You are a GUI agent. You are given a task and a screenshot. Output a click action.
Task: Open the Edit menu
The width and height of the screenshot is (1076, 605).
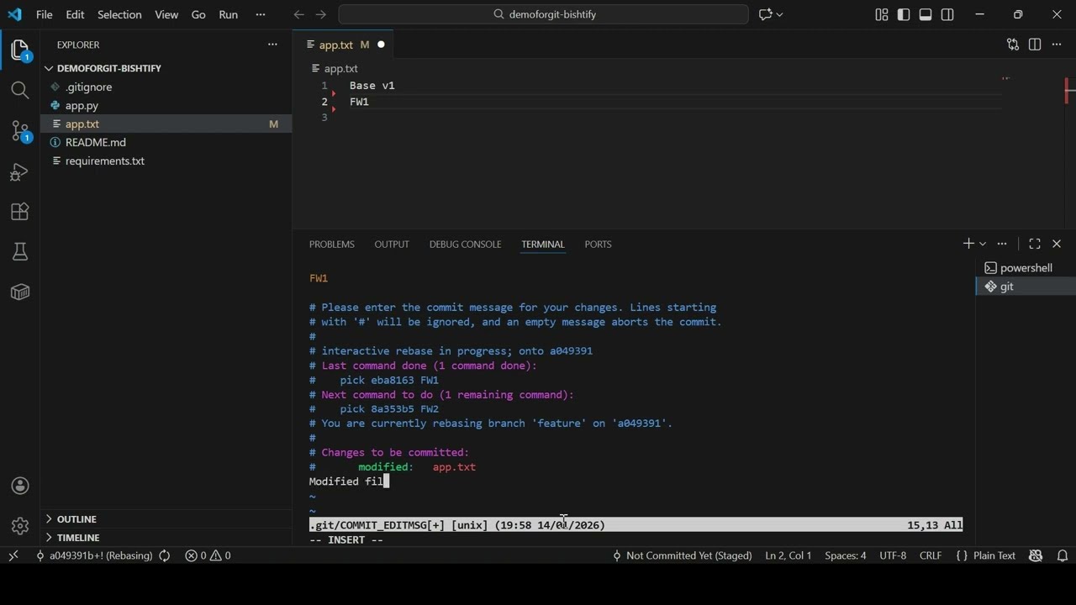(75, 14)
